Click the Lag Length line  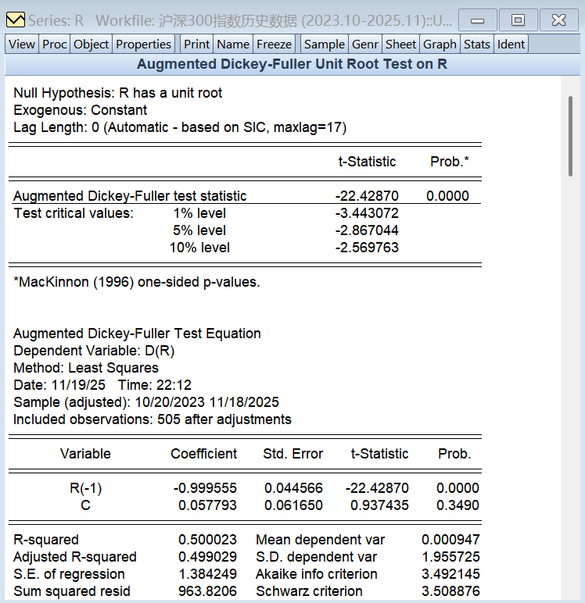pos(180,127)
